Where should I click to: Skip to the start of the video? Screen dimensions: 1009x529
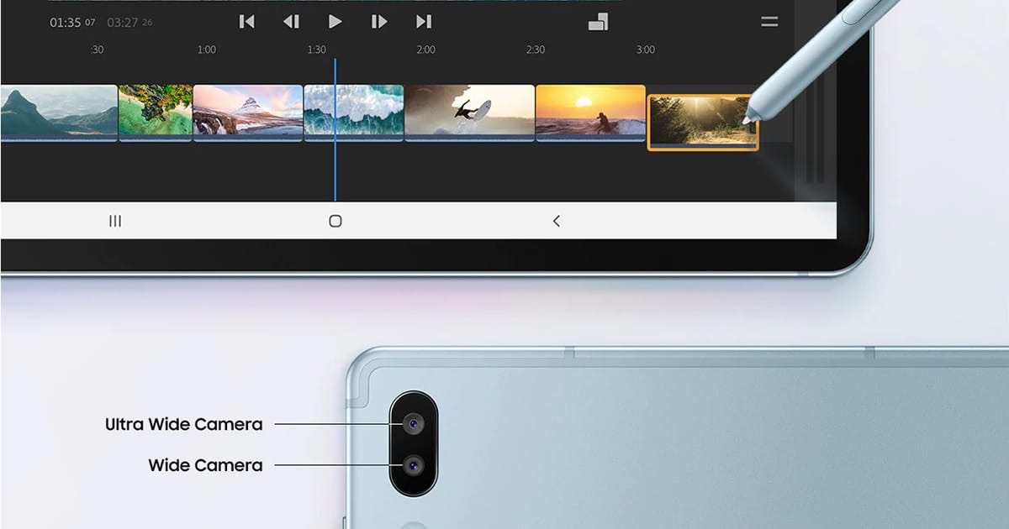point(246,22)
